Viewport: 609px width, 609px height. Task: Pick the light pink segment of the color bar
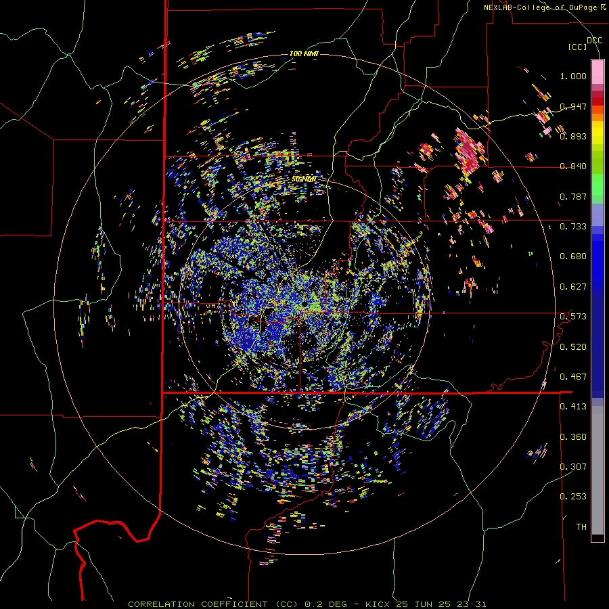(x=597, y=72)
